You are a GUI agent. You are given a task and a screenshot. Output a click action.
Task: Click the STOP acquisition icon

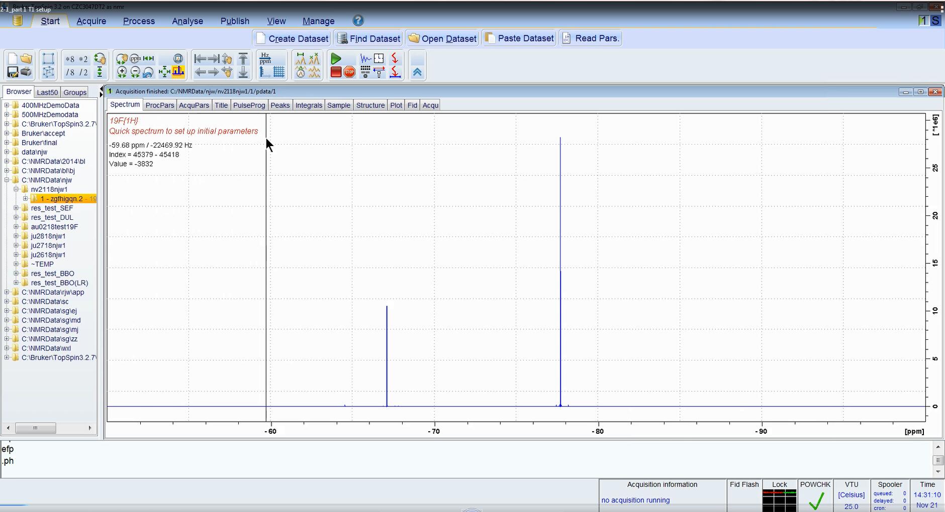pyautogui.click(x=349, y=72)
